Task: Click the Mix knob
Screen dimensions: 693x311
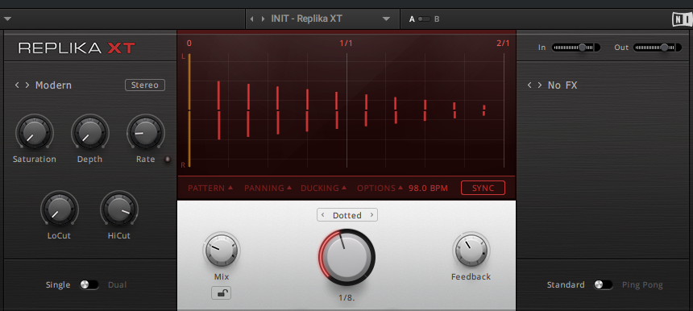Action: tap(222, 250)
